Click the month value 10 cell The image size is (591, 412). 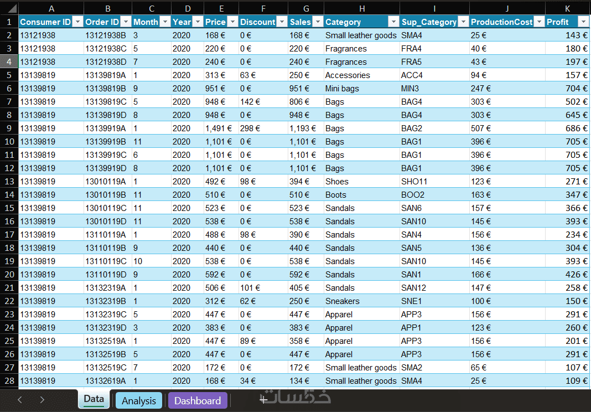pos(152,261)
